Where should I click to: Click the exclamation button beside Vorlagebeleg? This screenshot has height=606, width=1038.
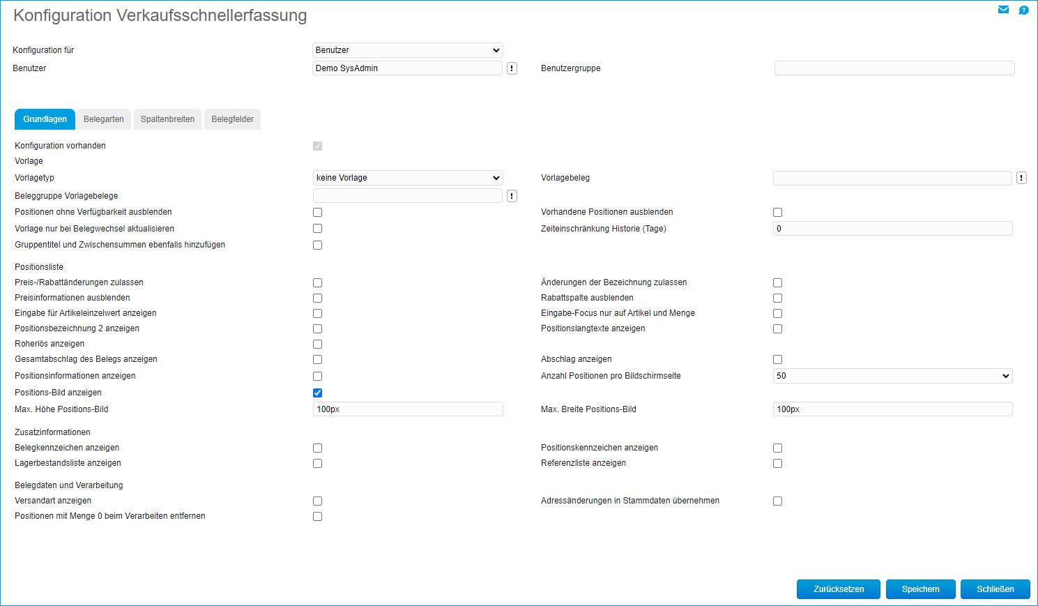coord(1021,178)
